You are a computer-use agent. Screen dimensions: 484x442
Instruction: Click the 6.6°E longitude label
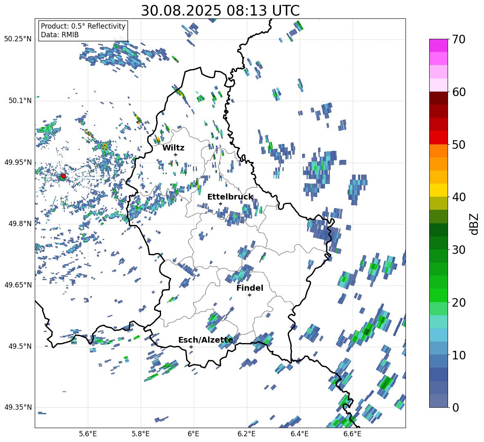coord(352,434)
